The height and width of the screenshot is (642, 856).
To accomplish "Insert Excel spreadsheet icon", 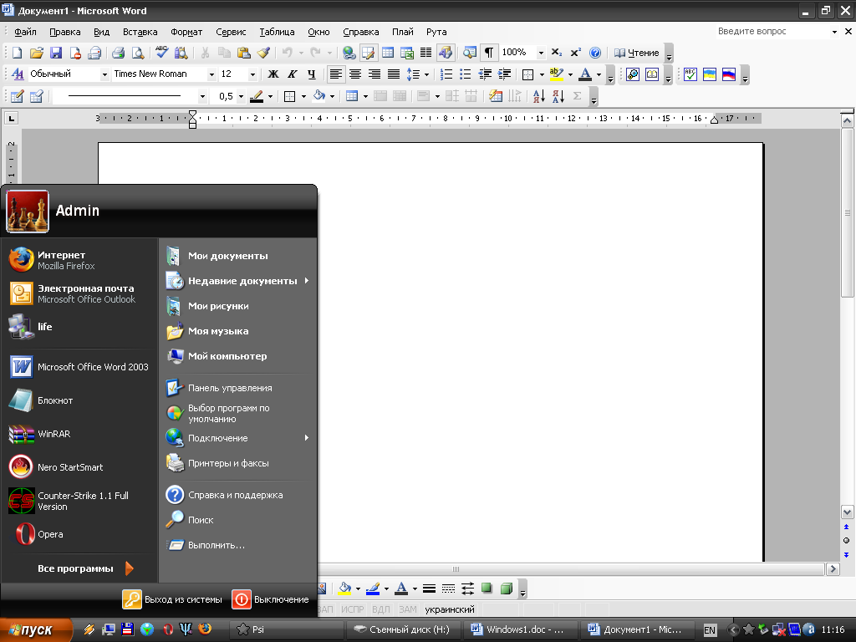I will pos(407,53).
